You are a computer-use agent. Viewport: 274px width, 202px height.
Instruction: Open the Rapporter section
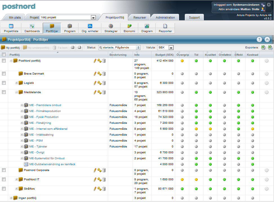pos(165,28)
